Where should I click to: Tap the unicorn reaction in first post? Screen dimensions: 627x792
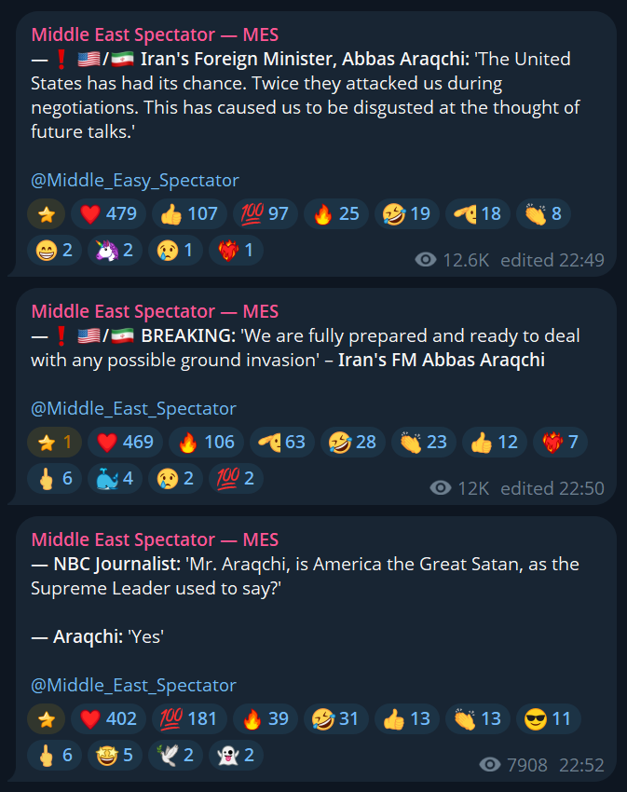(x=115, y=250)
